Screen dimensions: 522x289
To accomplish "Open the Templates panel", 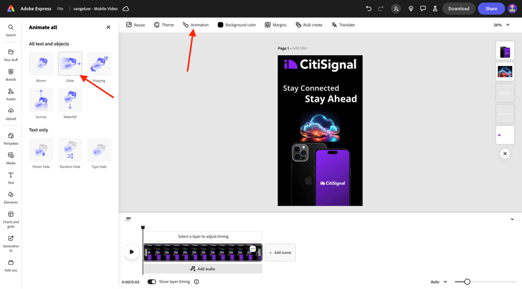I will pyautogui.click(x=10, y=139).
